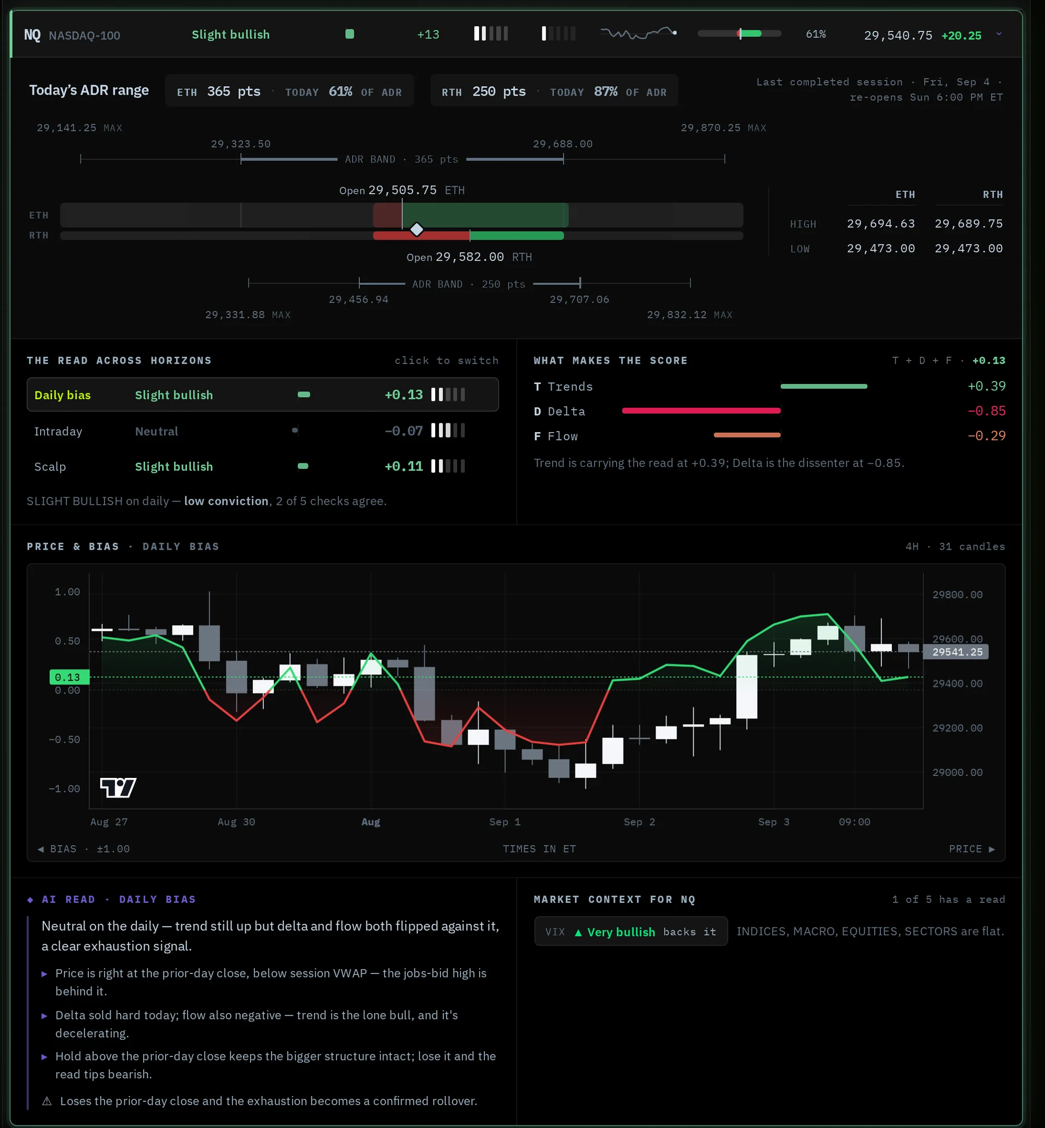
Task: Click the +20.25 price change
Action: [x=961, y=35]
